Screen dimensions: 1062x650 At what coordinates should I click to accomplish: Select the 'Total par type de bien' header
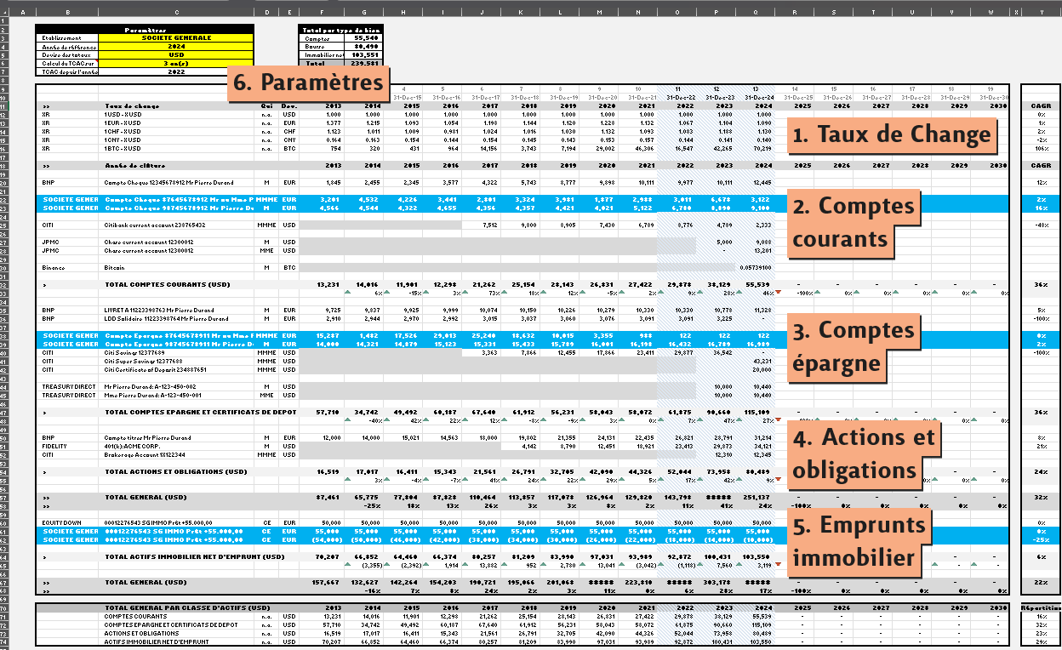(340, 31)
